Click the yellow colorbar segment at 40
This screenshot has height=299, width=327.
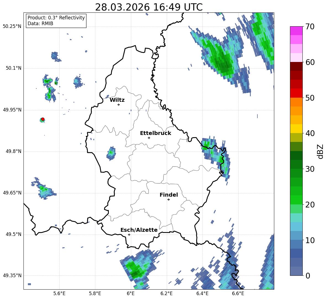(296, 129)
